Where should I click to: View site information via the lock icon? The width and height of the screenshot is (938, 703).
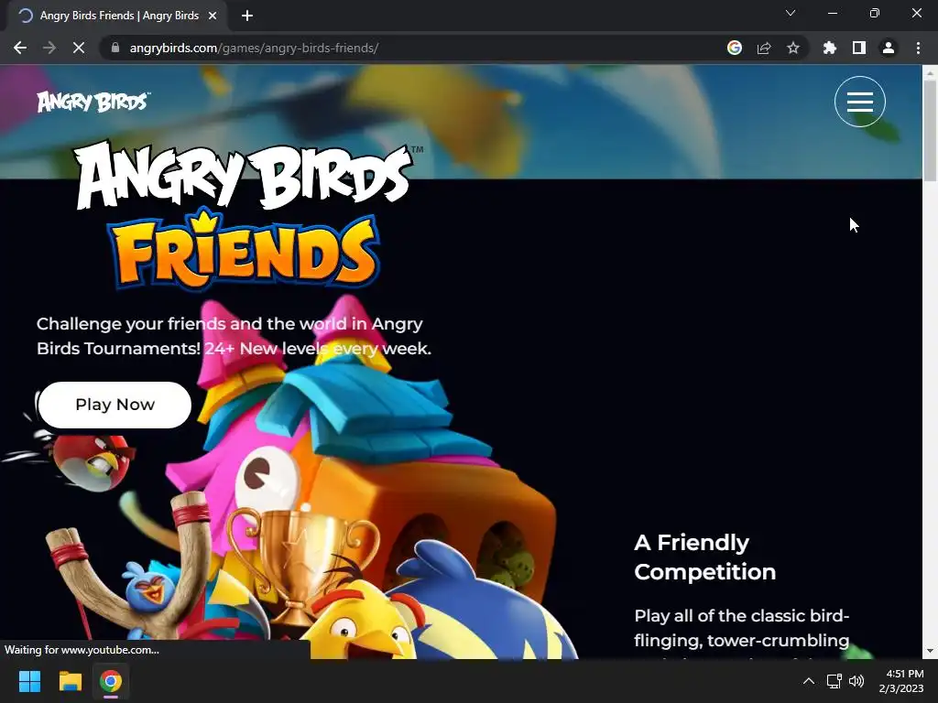pos(115,48)
